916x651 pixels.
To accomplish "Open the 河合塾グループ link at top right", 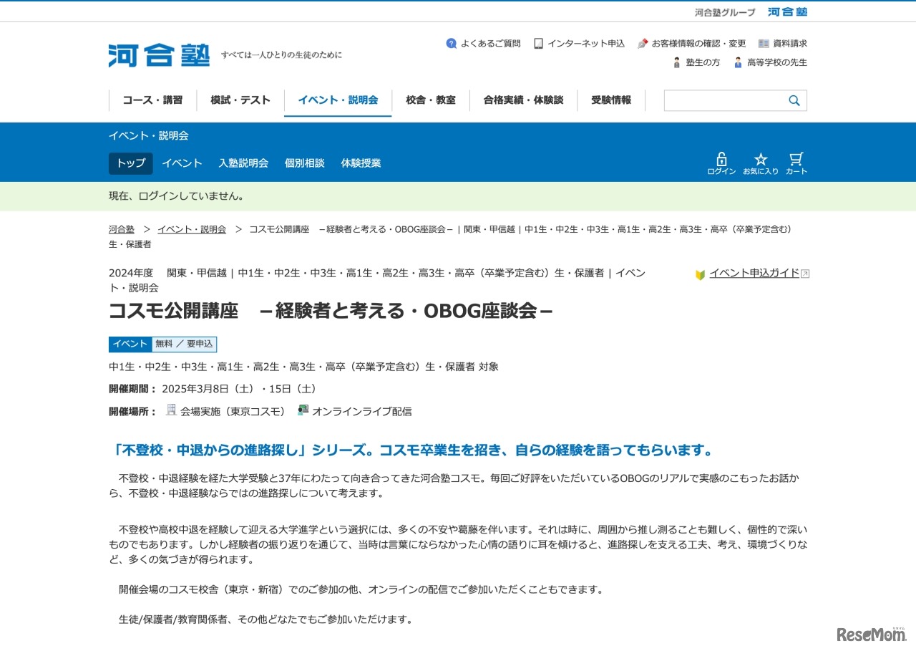I will point(725,11).
